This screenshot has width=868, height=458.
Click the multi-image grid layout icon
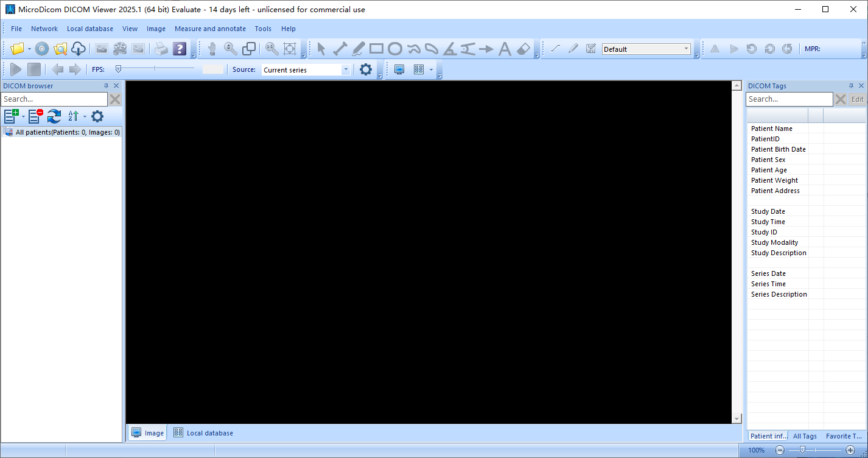point(419,69)
